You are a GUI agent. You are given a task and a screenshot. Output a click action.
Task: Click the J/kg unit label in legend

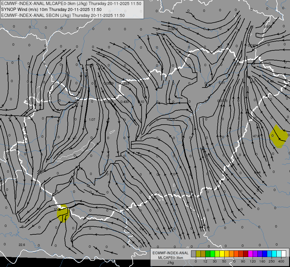[x=170, y=263]
